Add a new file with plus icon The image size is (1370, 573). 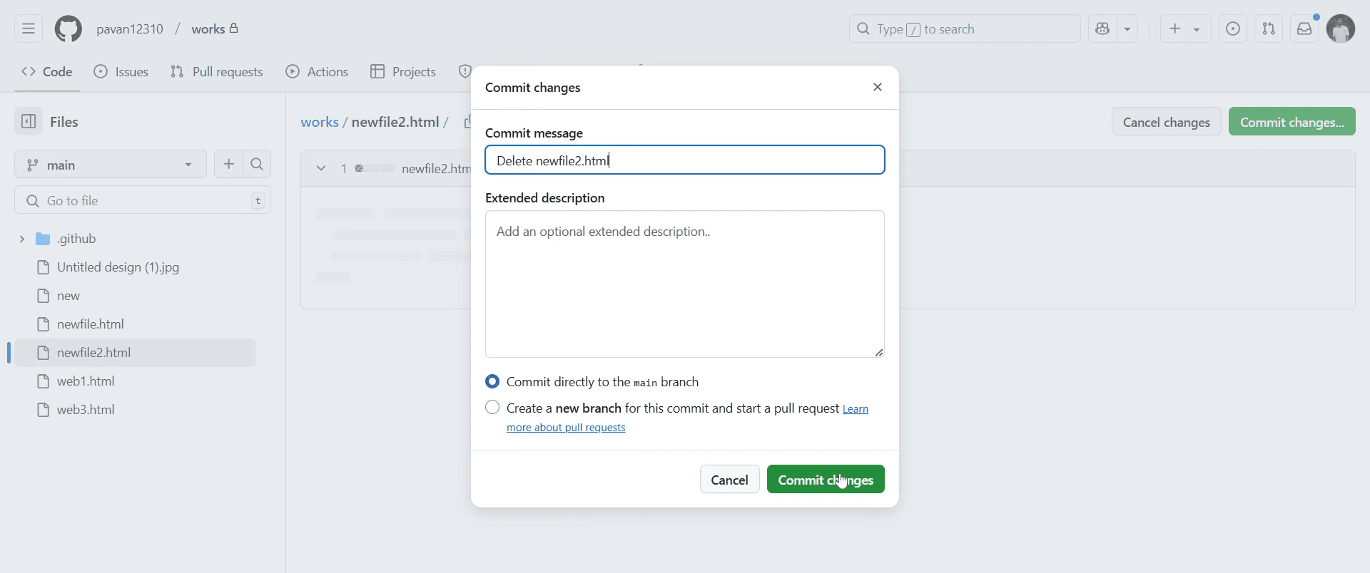pos(228,165)
